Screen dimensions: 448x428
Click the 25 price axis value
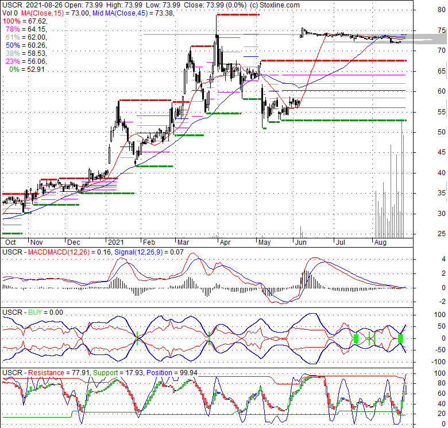pyautogui.click(x=442, y=234)
